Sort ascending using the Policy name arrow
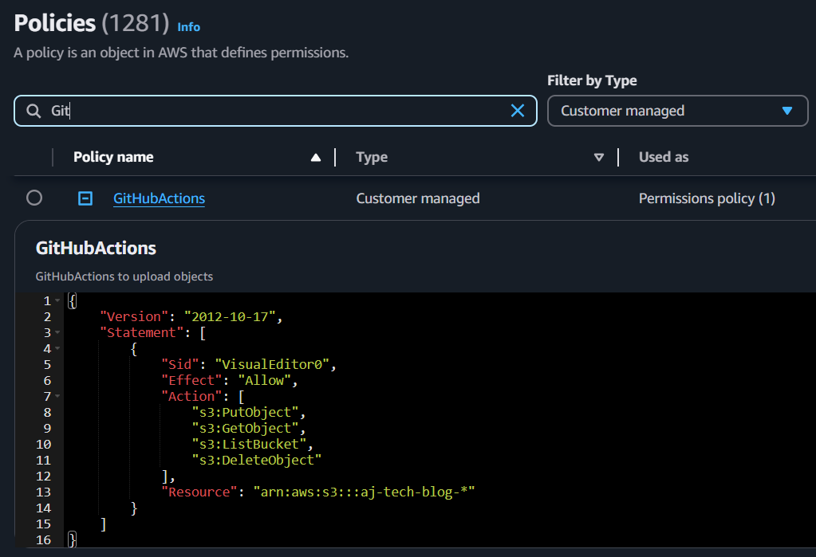816x557 pixels. coord(316,158)
